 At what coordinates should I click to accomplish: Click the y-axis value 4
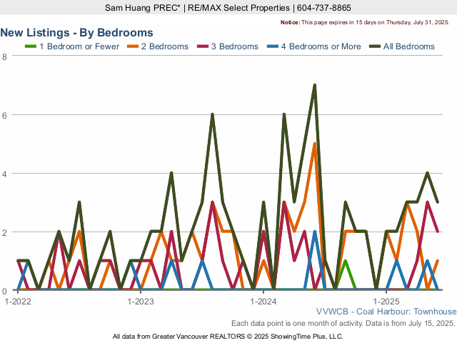click(x=4, y=174)
